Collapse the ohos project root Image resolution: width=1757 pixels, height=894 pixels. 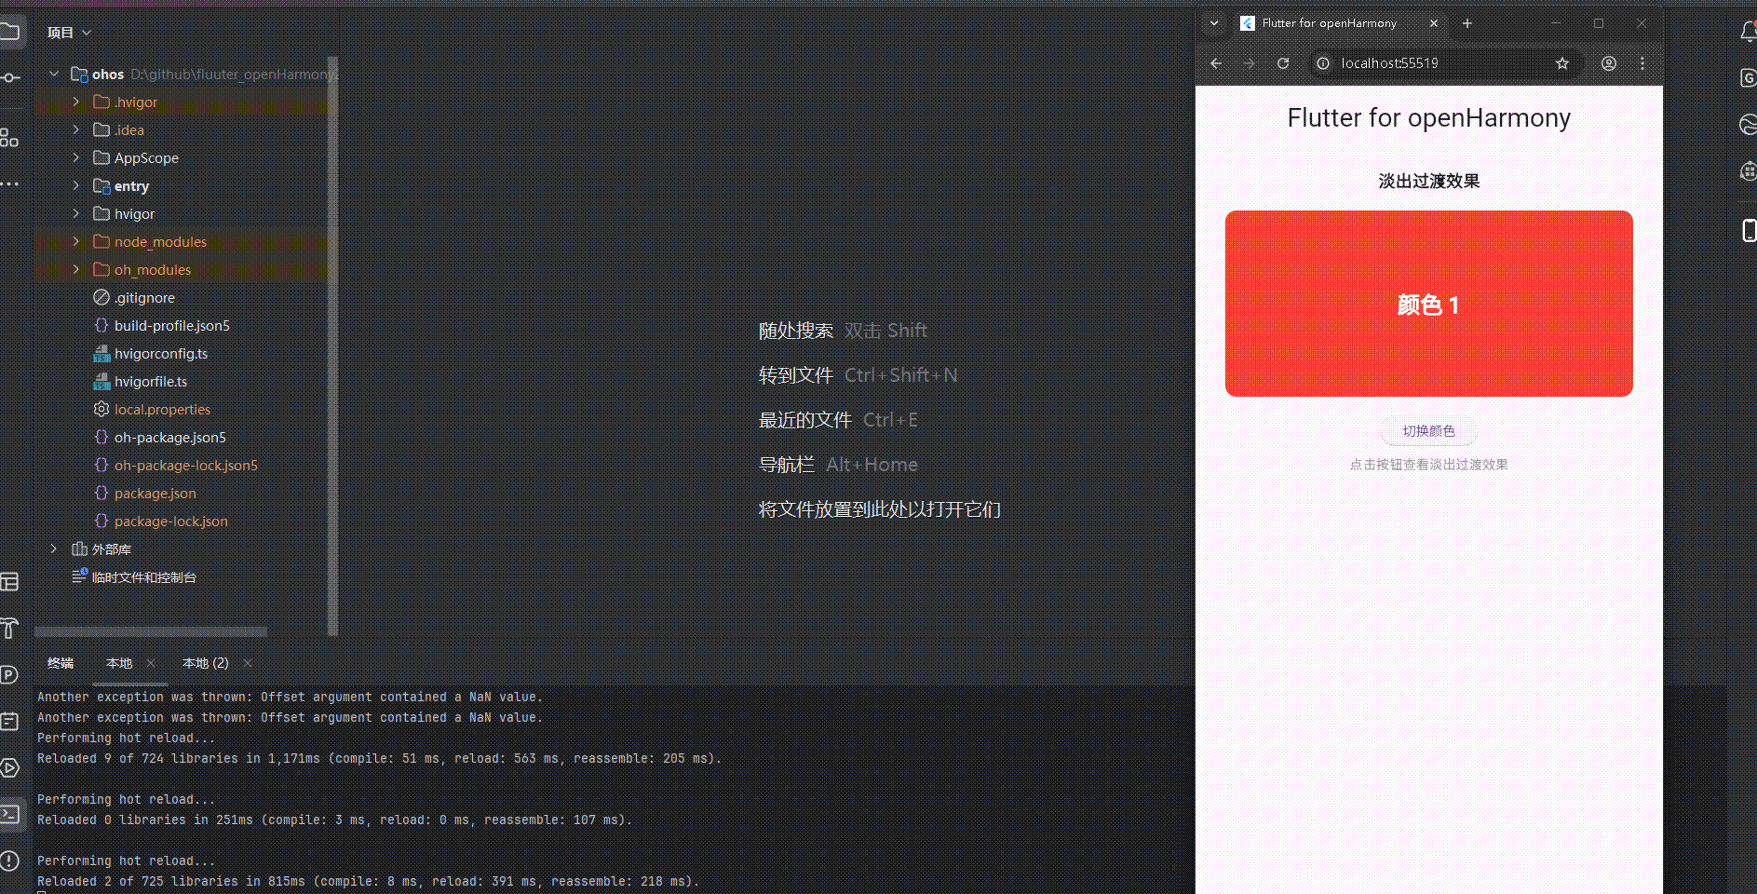53,74
